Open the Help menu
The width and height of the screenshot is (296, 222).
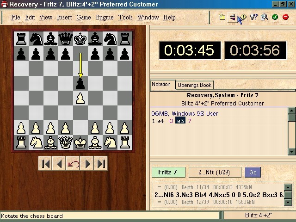(x=169, y=18)
